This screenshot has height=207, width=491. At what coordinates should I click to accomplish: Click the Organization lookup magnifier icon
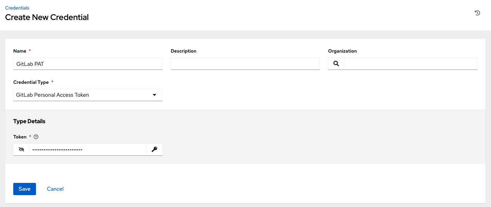click(x=336, y=63)
